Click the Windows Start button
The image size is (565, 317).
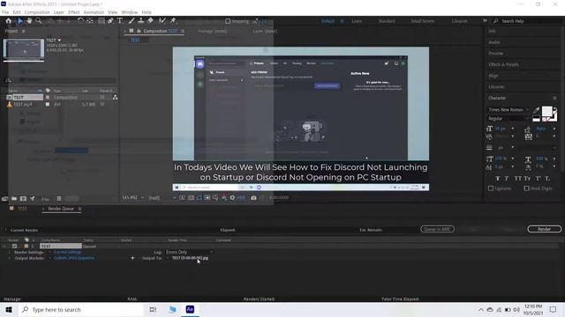(9, 309)
